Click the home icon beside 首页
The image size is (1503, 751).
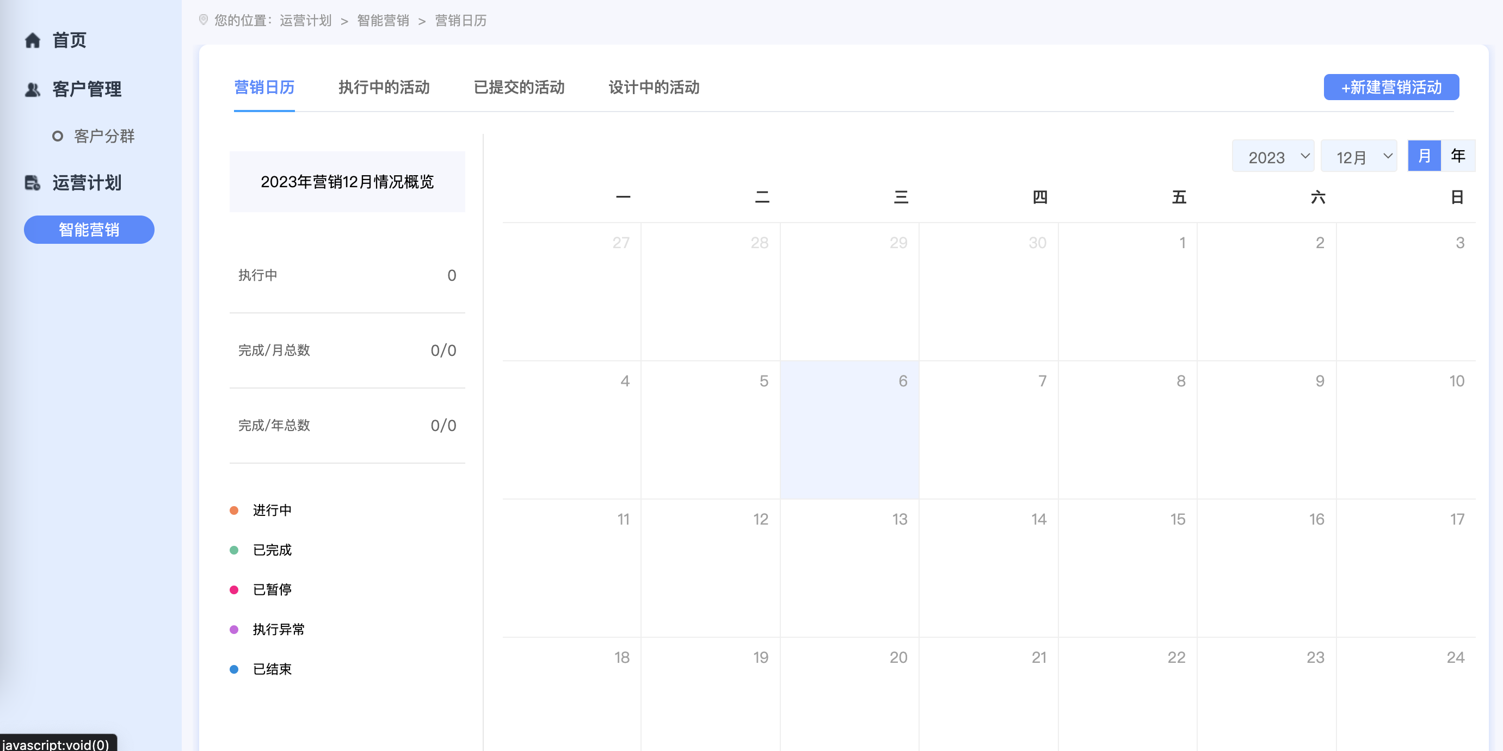[x=33, y=40]
